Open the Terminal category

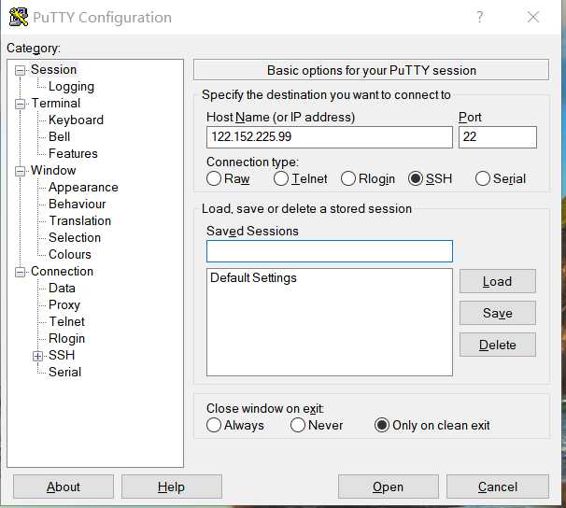coord(56,103)
